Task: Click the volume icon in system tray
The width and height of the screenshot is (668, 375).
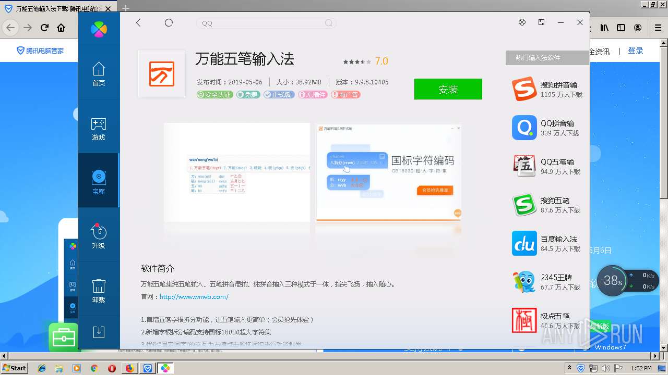Action: click(606, 368)
